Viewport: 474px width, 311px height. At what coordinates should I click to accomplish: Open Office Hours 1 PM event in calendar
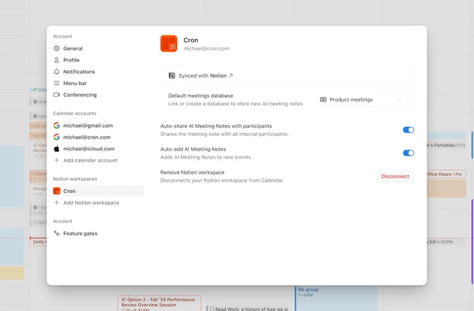[x=446, y=174]
